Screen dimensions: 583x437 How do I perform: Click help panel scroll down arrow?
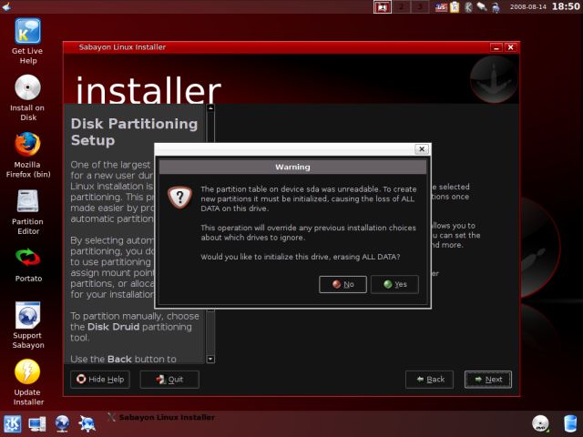[210, 359]
